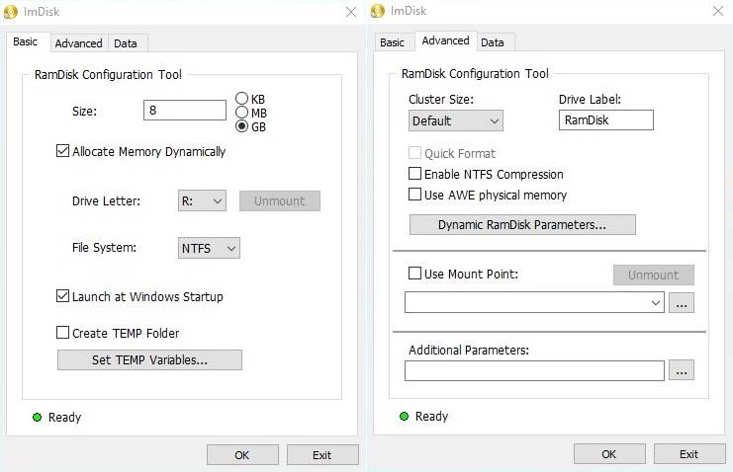Click the Set TEMP Variables... button

click(149, 360)
